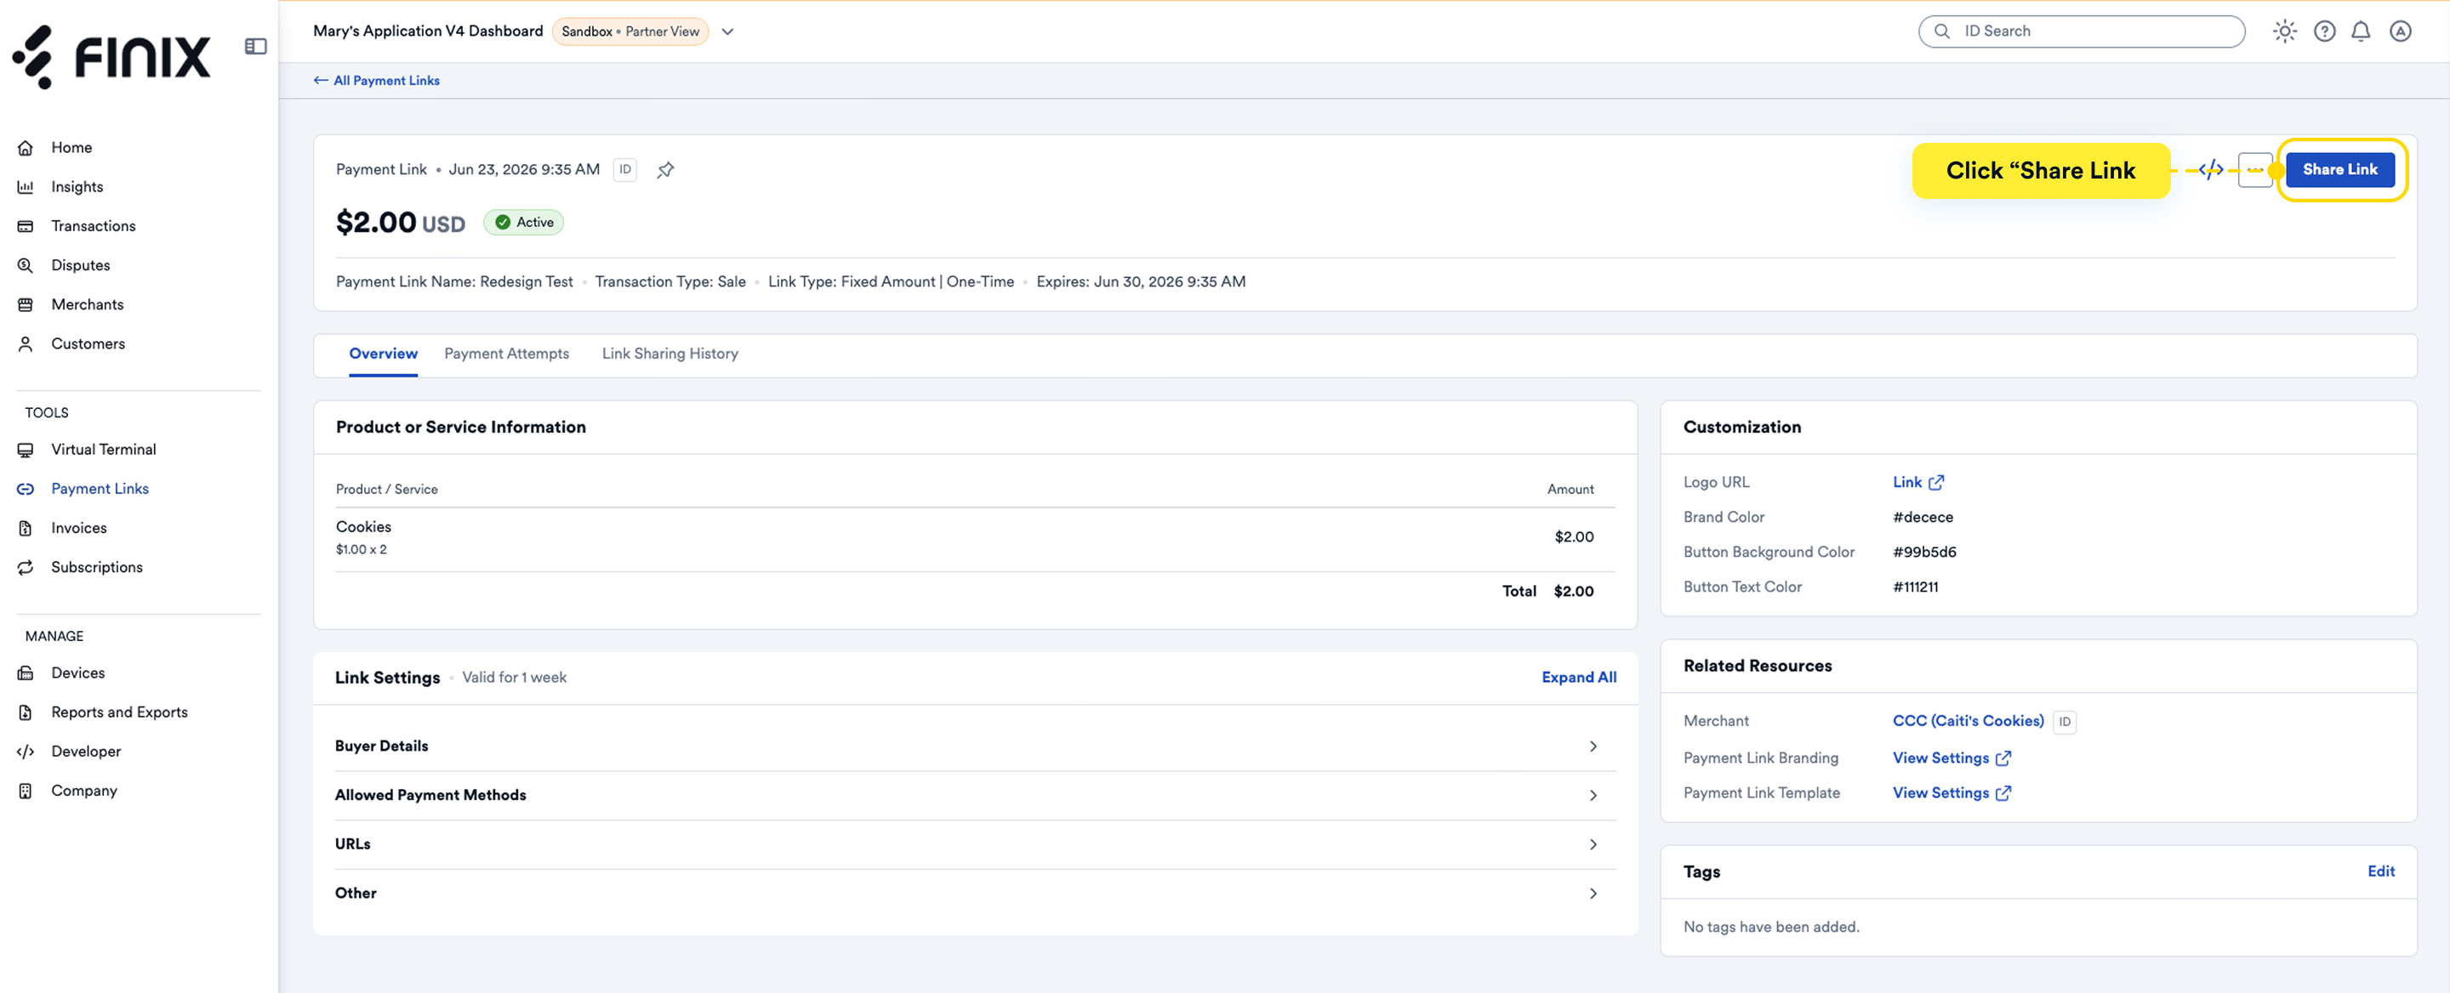Click the Share Link button

[2339, 169]
